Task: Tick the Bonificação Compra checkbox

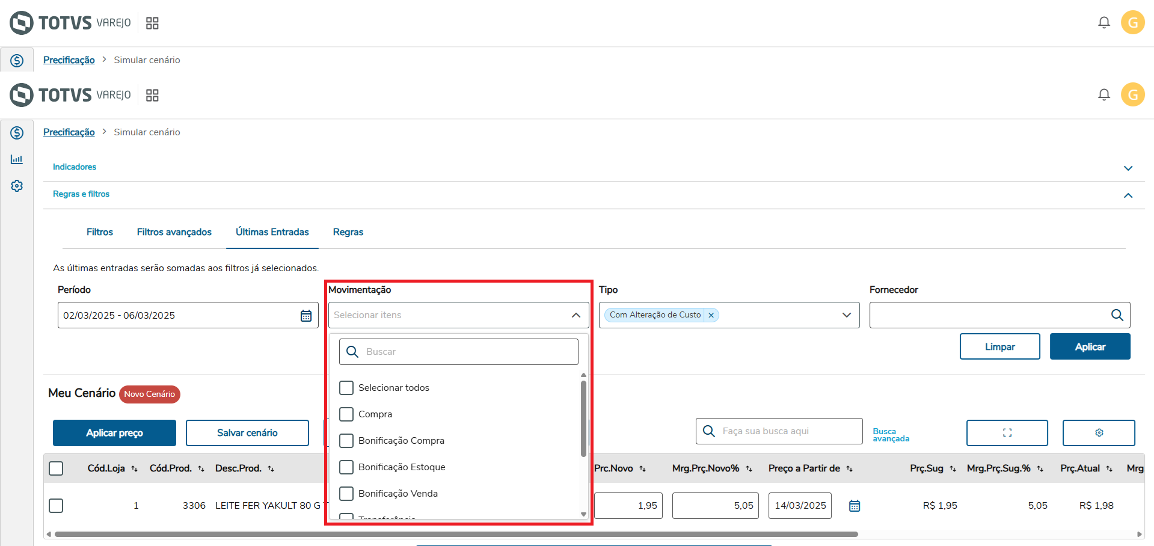Action: pyautogui.click(x=346, y=441)
